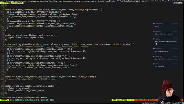Click the 'Lang: Russian / English' text at top
This screenshot has width=184, height=104.
click(133, 1)
